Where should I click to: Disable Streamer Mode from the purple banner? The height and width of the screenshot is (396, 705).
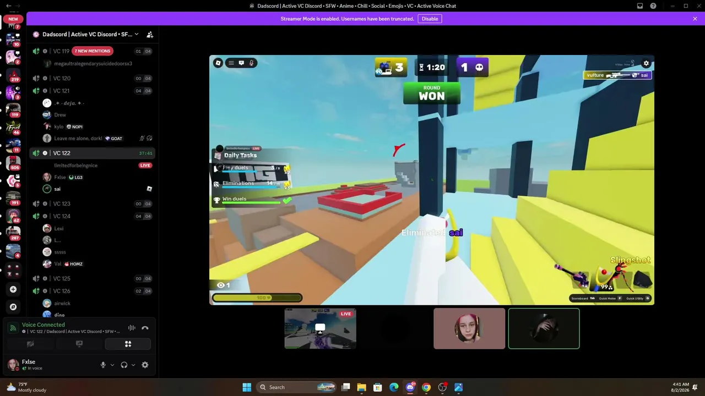coord(430,19)
